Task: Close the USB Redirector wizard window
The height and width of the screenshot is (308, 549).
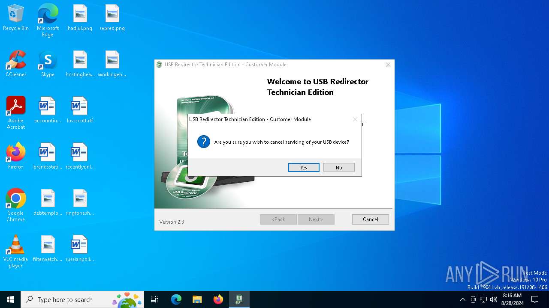Action: click(x=388, y=65)
